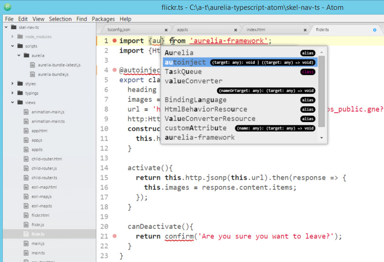Choose TaskQueue autocomplete suggestion
Screen dimensions: 384x262
tap(240, 71)
